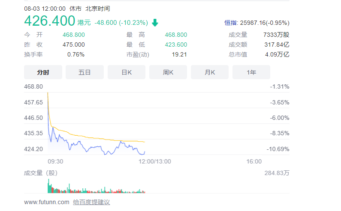
Task: Open the 日K chart tab
Action: pyautogui.click(x=127, y=72)
